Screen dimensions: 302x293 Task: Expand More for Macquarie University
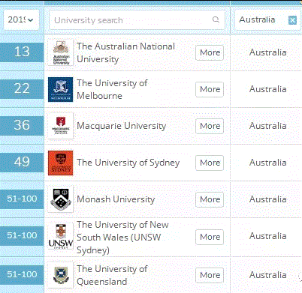210,126
